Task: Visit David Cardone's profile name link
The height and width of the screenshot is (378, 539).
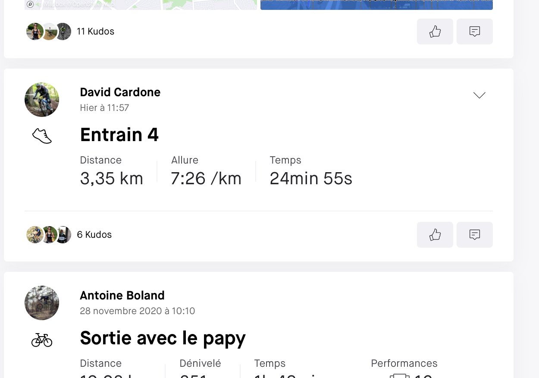Action: 120,92
